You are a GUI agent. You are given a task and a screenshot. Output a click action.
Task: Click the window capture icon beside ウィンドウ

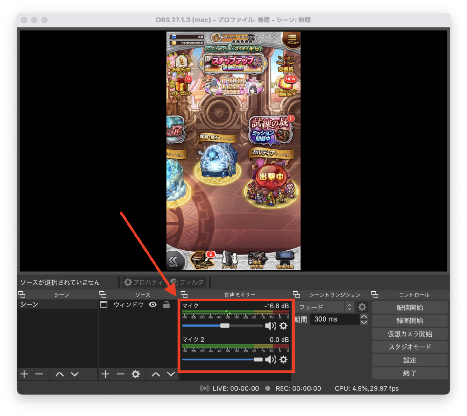104,305
